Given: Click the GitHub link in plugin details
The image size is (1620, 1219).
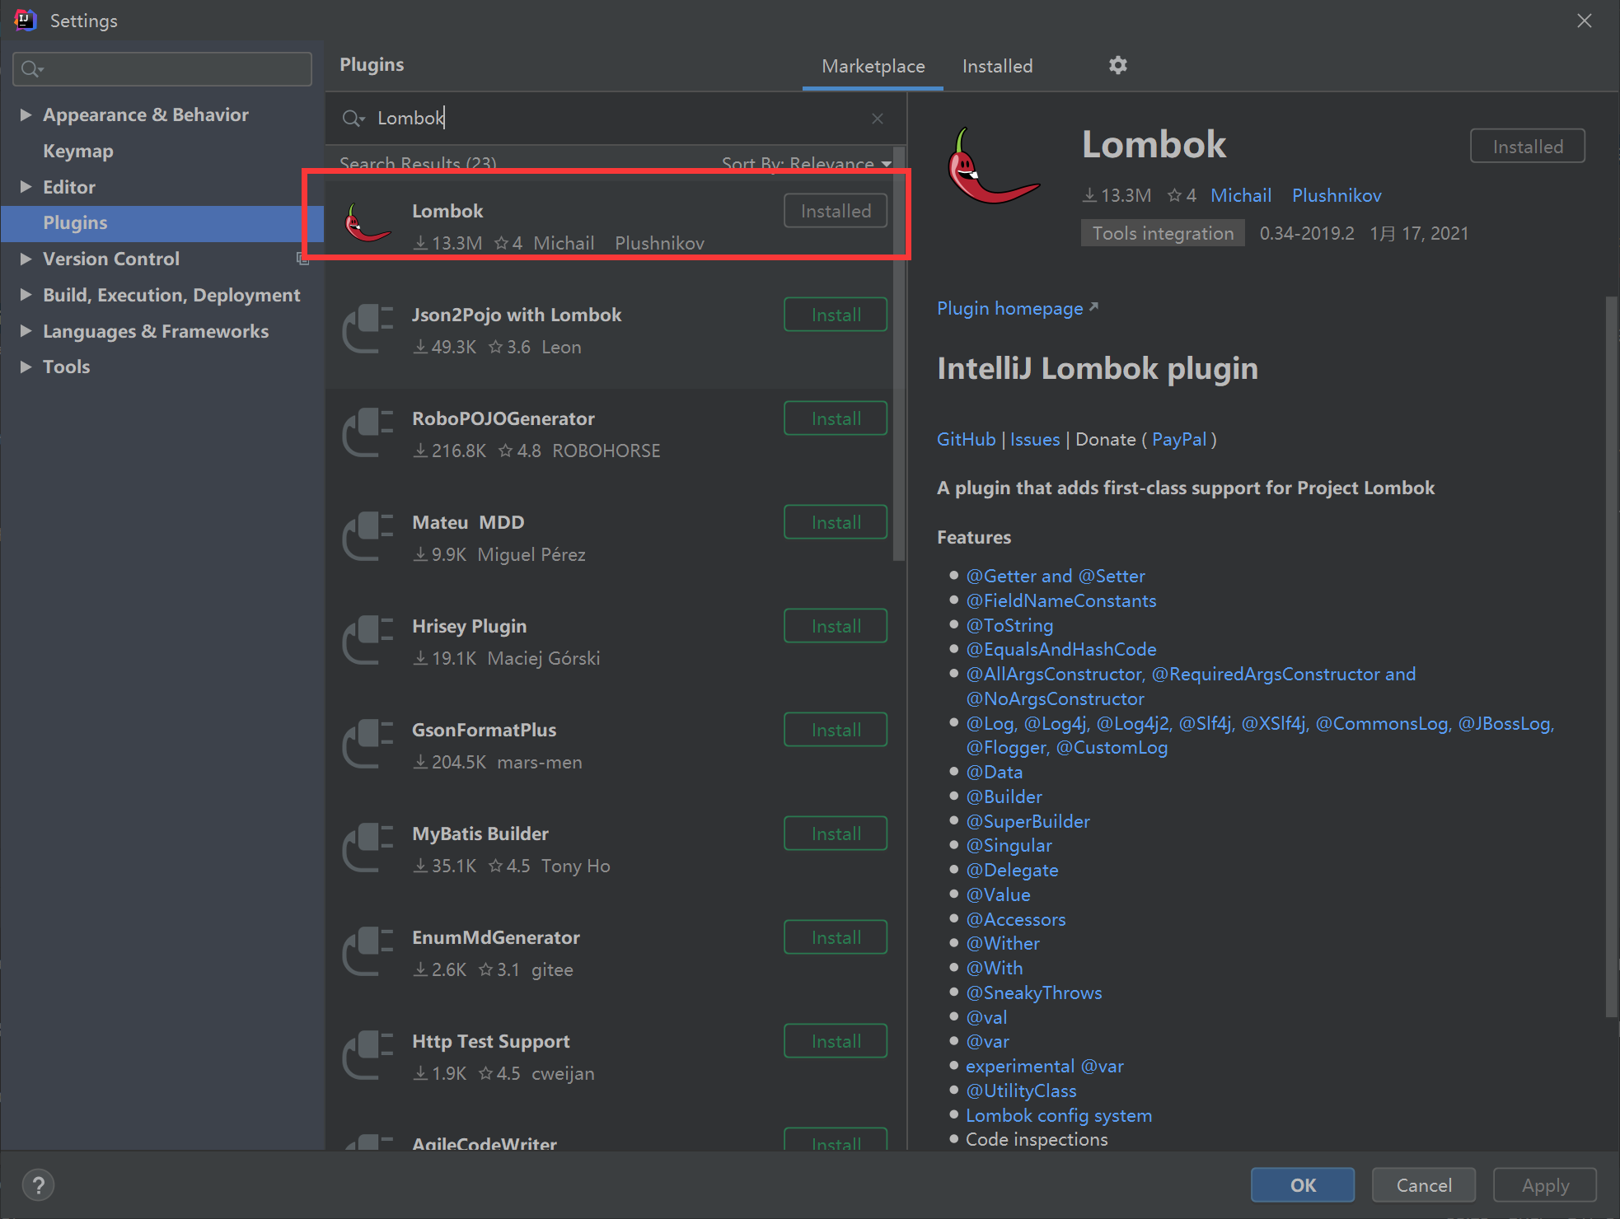Looking at the screenshot, I should point(963,438).
